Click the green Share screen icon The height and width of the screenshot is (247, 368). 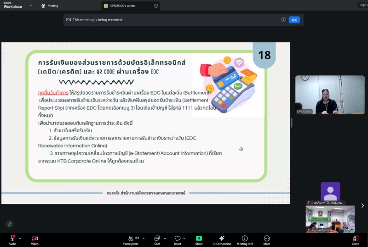point(199,238)
